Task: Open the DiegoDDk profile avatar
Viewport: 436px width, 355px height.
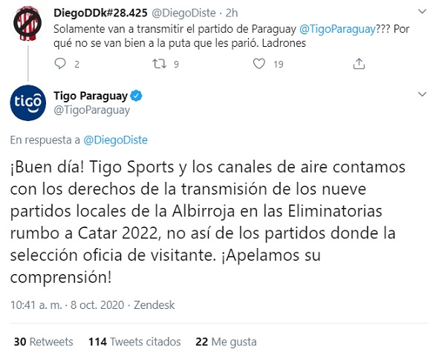Action: coord(27,24)
